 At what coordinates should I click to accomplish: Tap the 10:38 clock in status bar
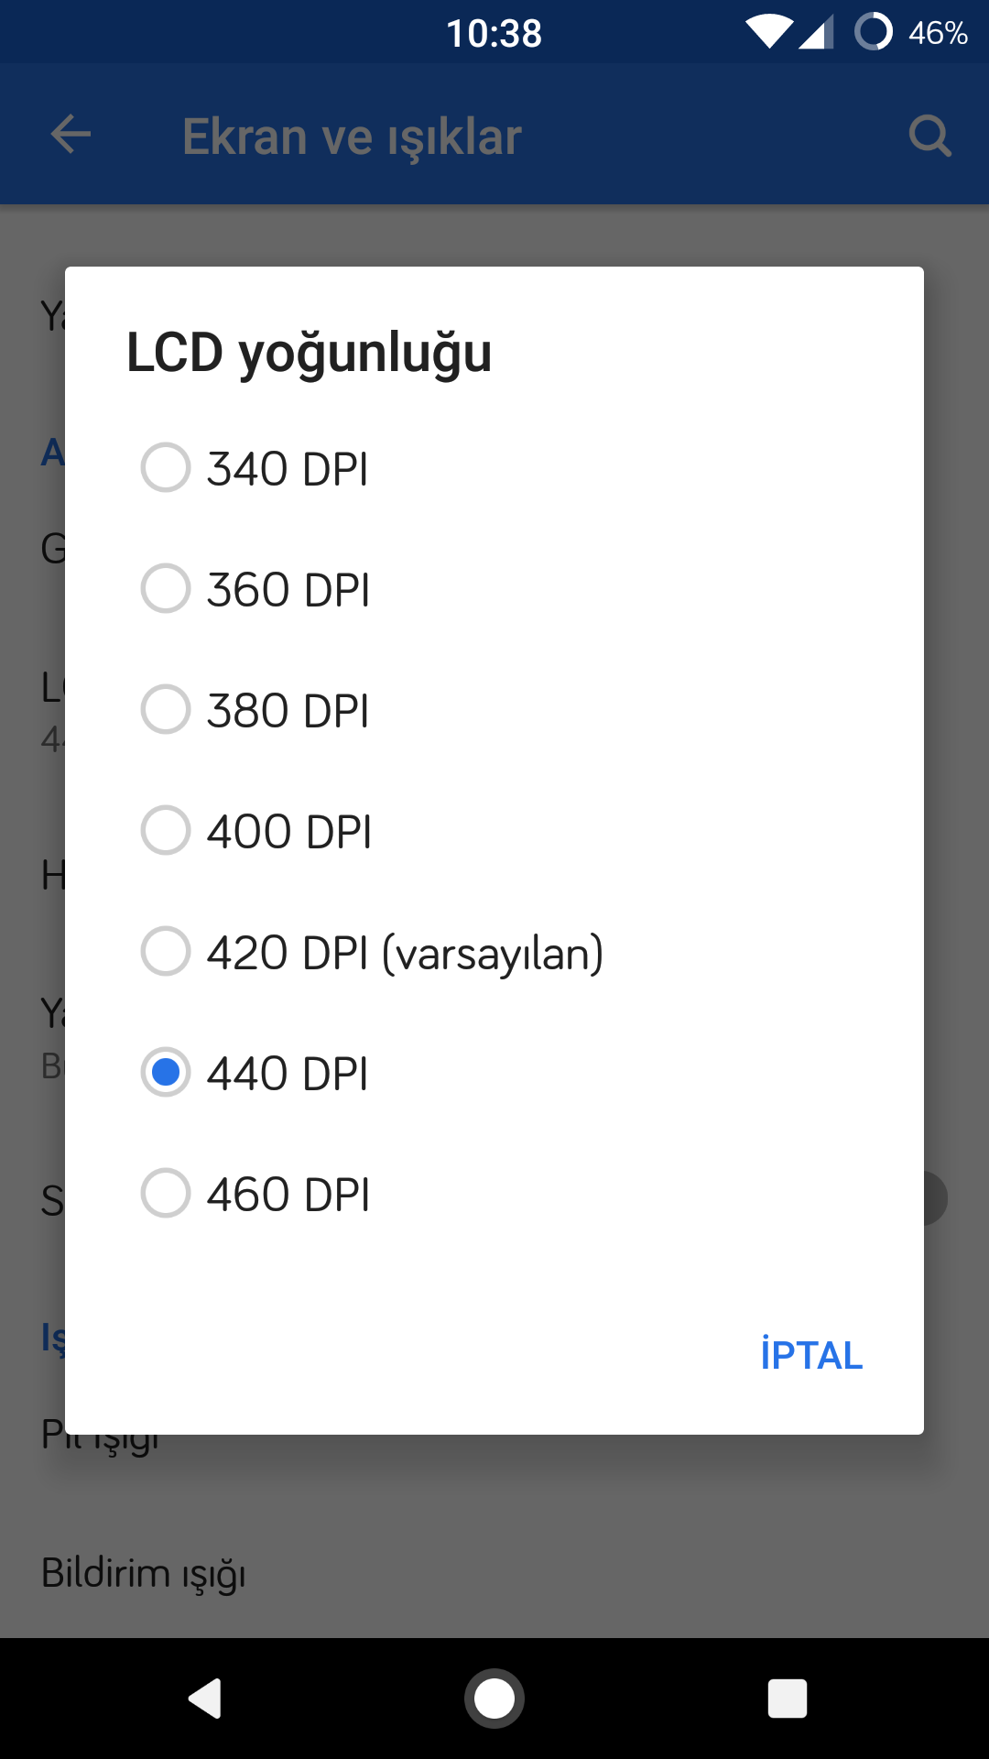(494, 34)
